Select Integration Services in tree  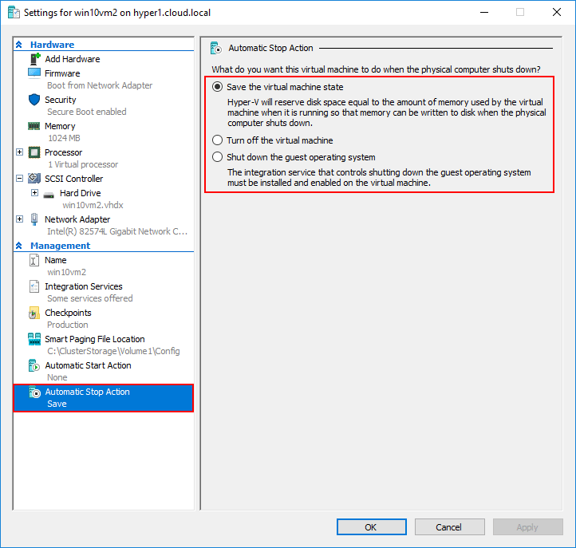point(84,286)
